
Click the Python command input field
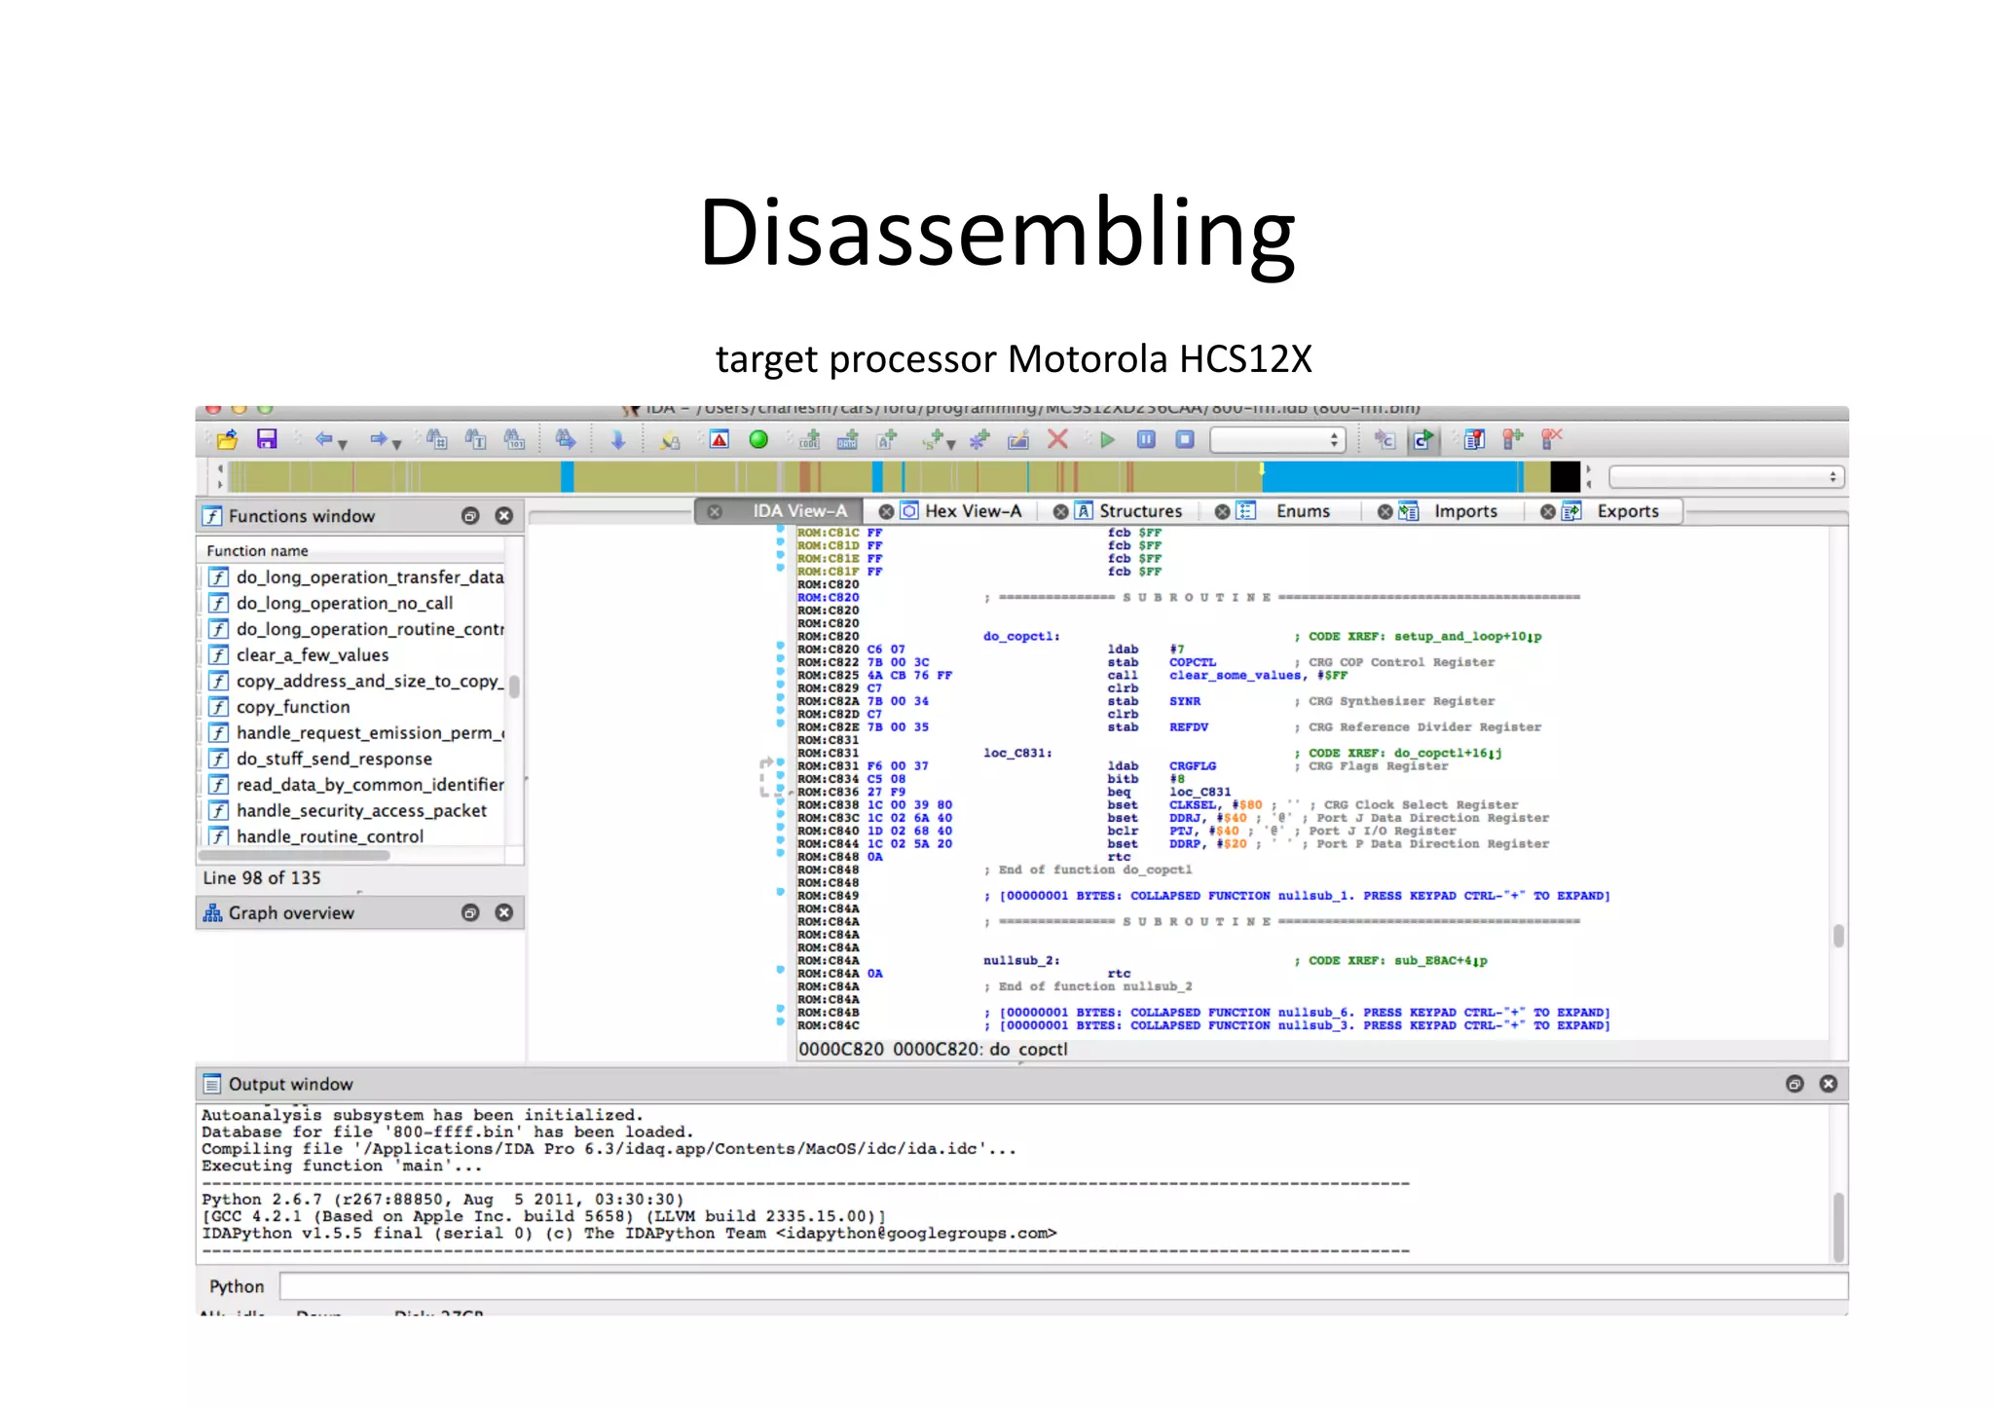click(x=1061, y=1286)
